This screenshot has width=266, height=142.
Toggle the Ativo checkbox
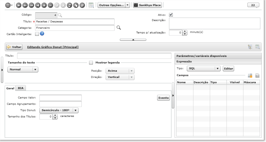click(171, 15)
